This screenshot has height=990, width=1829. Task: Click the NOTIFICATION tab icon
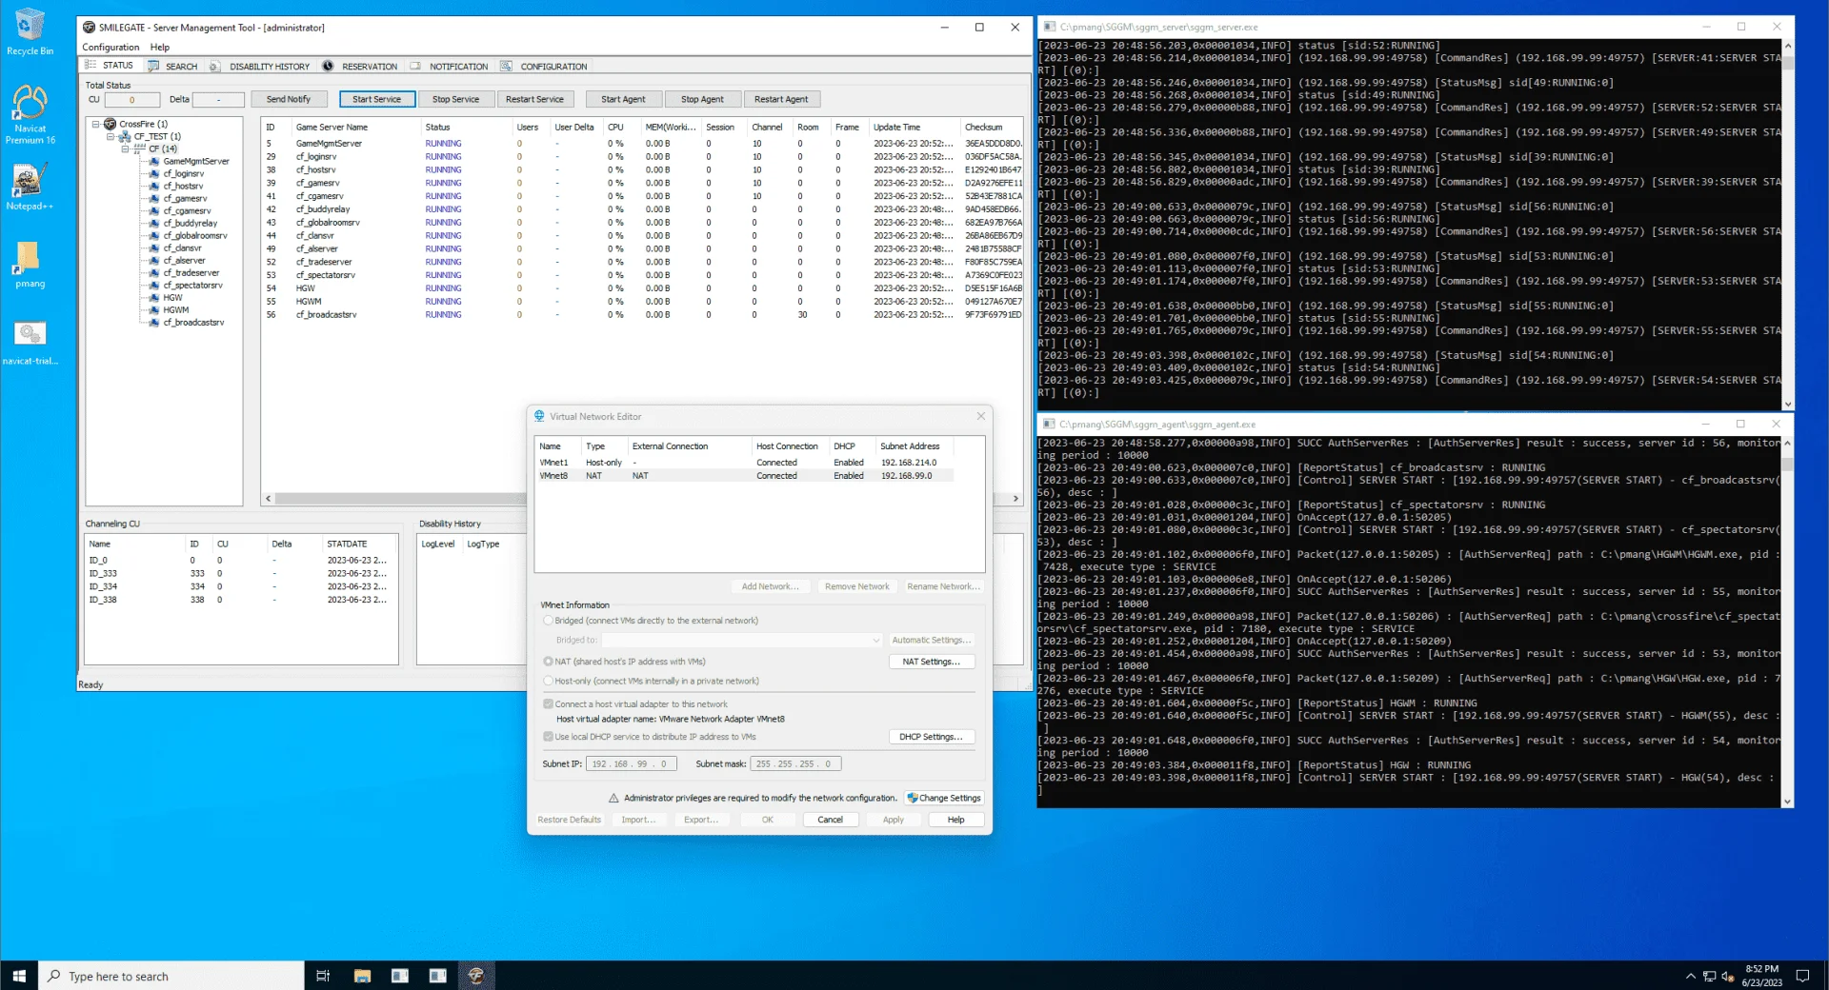[415, 66]
